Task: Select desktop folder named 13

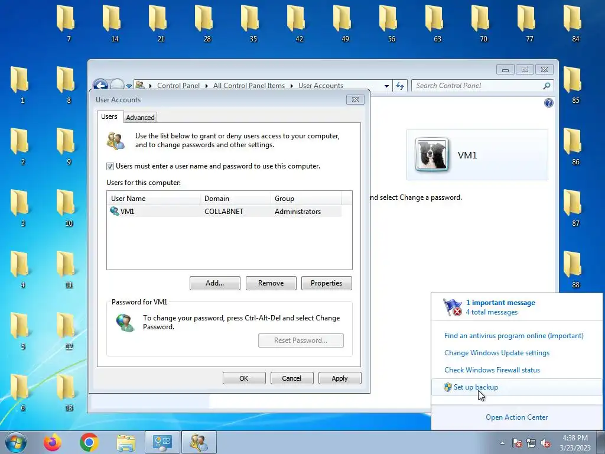Action: 67,393
